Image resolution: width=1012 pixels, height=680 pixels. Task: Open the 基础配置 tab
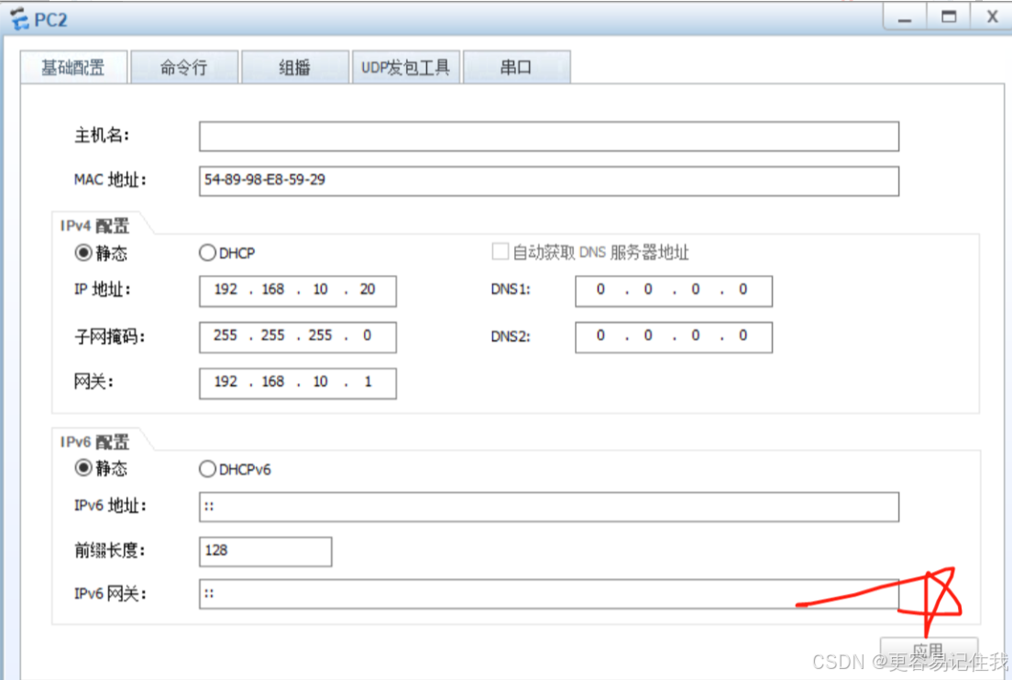coord(73,67)
